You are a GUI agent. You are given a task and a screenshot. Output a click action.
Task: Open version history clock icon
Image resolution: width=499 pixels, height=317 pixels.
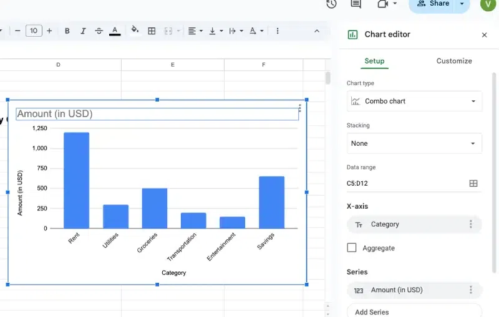pyautogui.click(x=331, y=4)
